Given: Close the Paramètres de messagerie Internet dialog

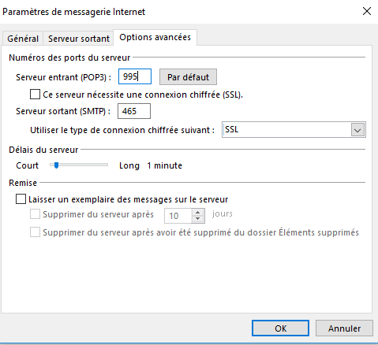Looking at the screenshot, I should coord(367,11).
